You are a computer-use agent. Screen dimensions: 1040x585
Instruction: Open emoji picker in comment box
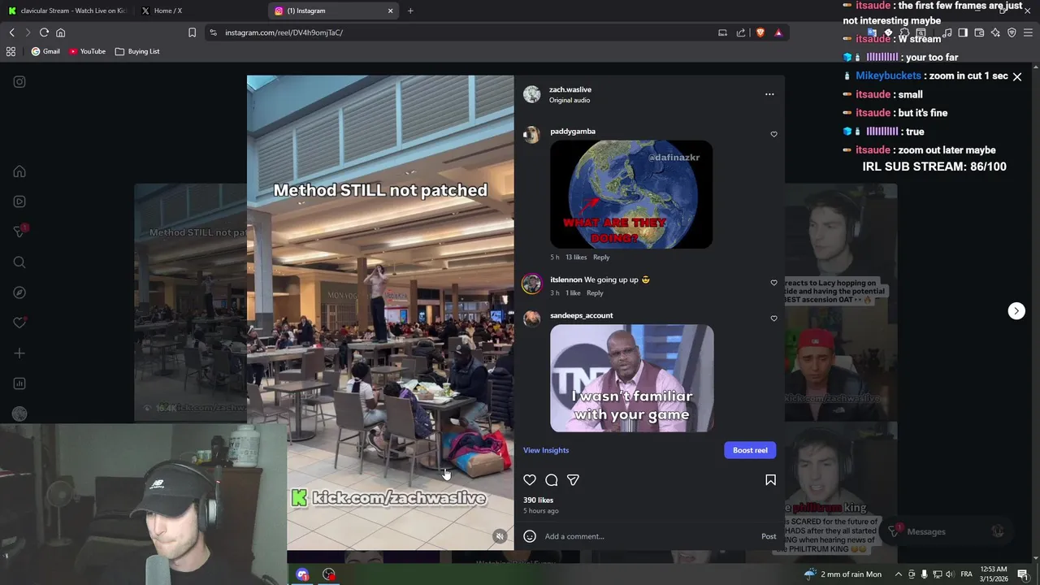point(530,536)
